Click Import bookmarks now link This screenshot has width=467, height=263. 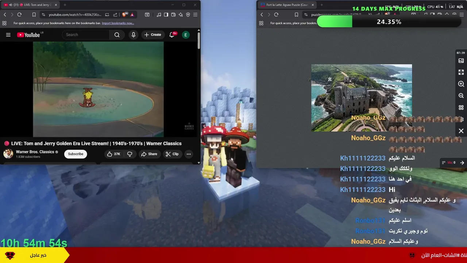(x=118, y=23)
